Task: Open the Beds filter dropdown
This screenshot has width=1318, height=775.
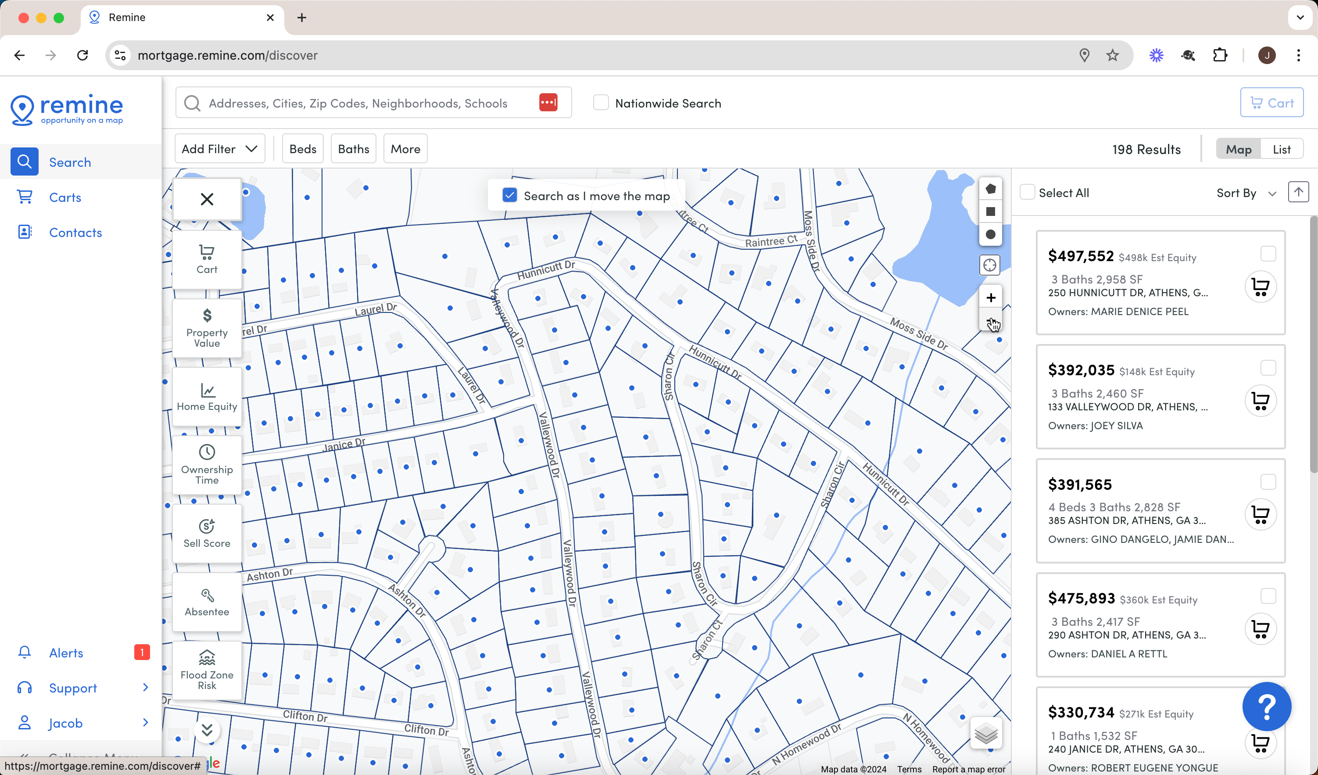Action: (x=303, y=149)
